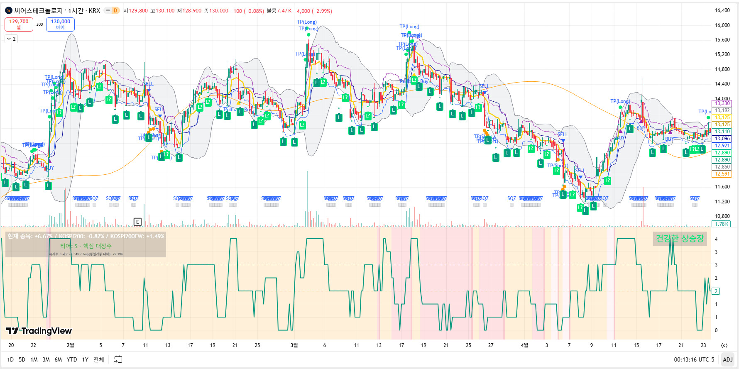Click the 13,096 current price label
The width and height of the screenshot is (739, 369).
pos(722,139)
